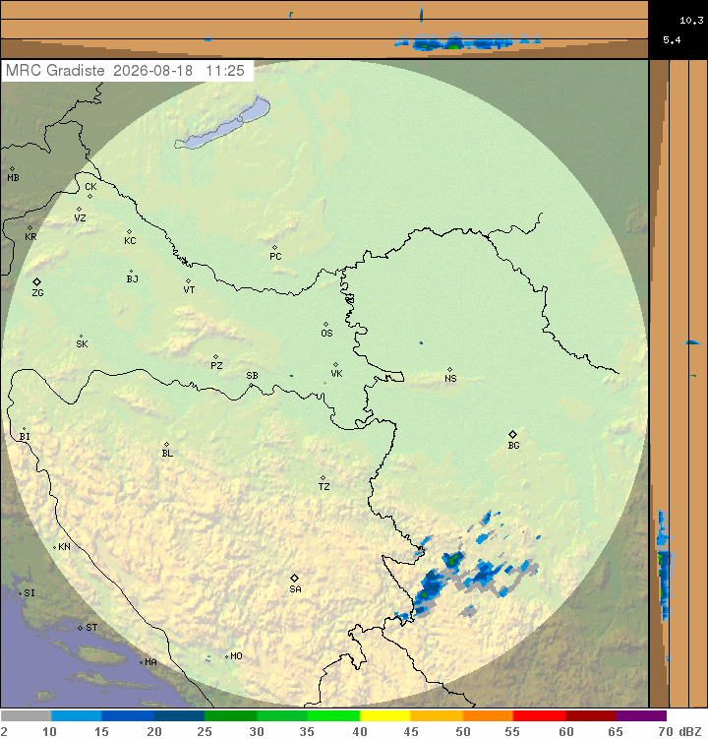
Task: Select the MB station marker
Action: [12, 168]
